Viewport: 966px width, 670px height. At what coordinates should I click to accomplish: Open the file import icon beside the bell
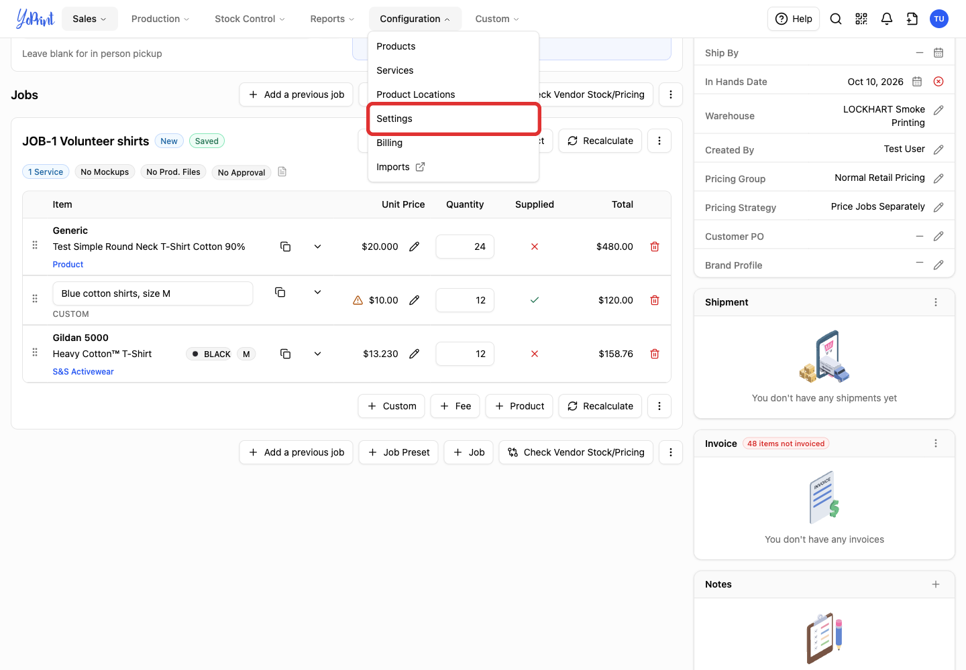(912, 19)
